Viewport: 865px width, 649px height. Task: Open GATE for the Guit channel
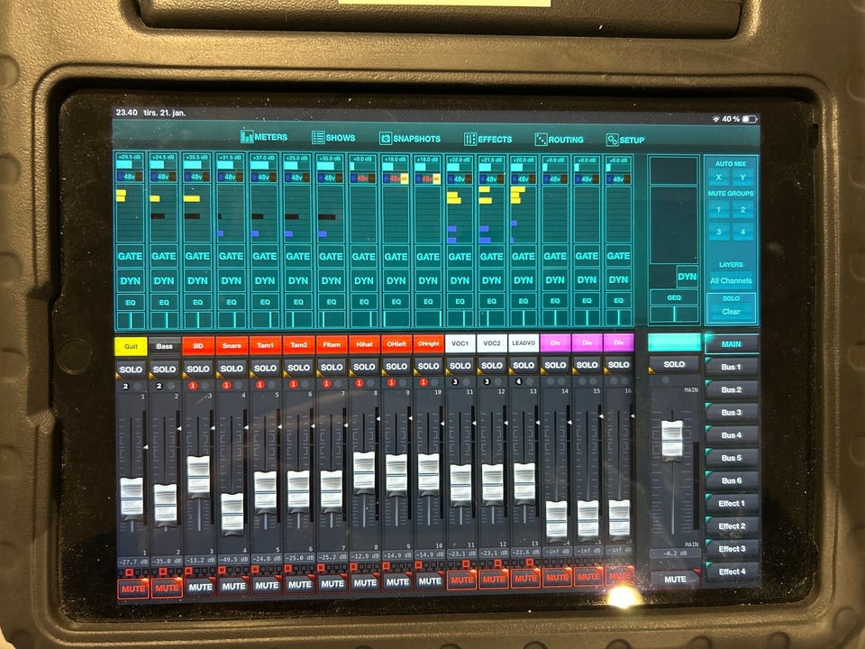coord(130,256)
